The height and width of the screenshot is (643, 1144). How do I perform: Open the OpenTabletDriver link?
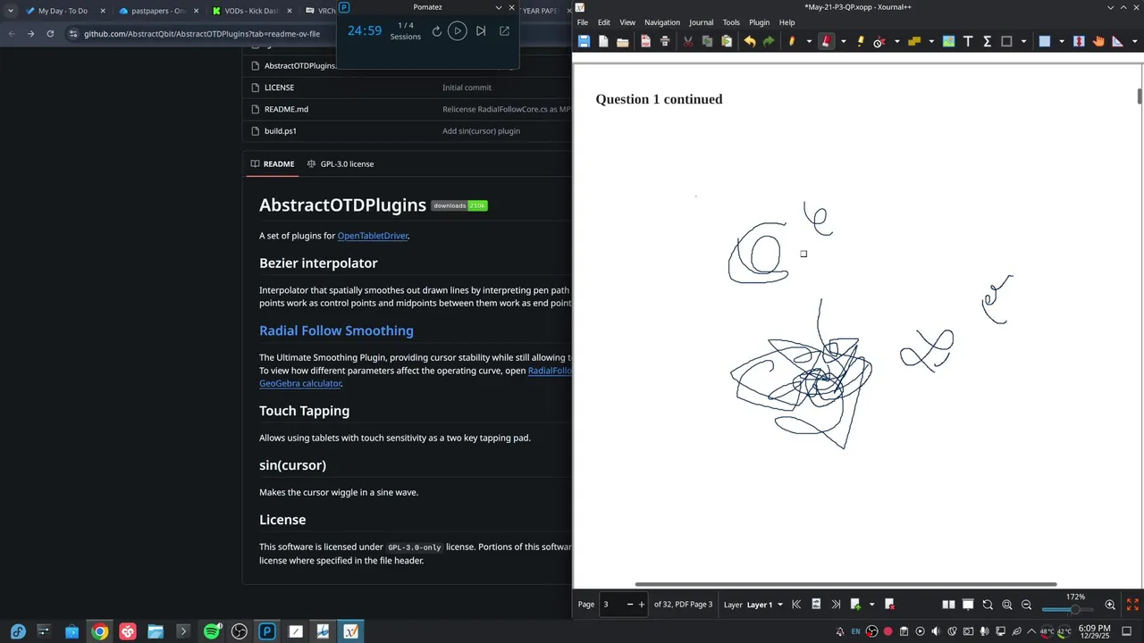pyautogui.click(x=373, y=236)
